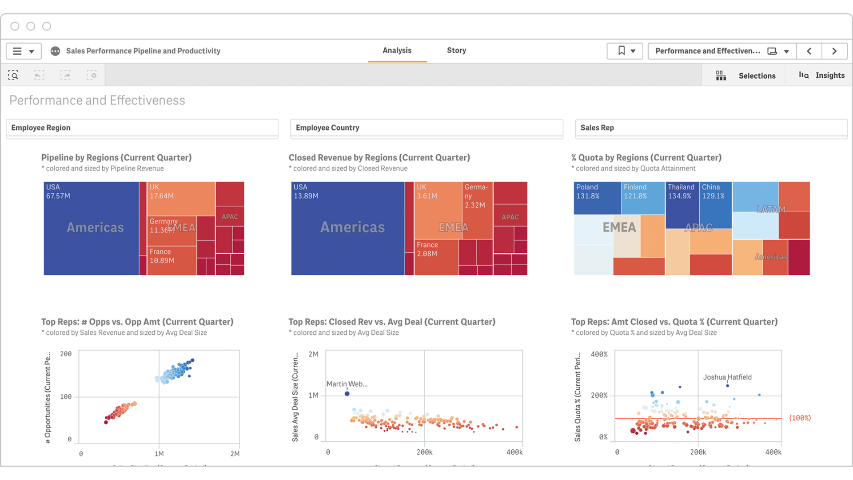Expand the Performance and Effectiveness sheet dropdown

point(786,52)
